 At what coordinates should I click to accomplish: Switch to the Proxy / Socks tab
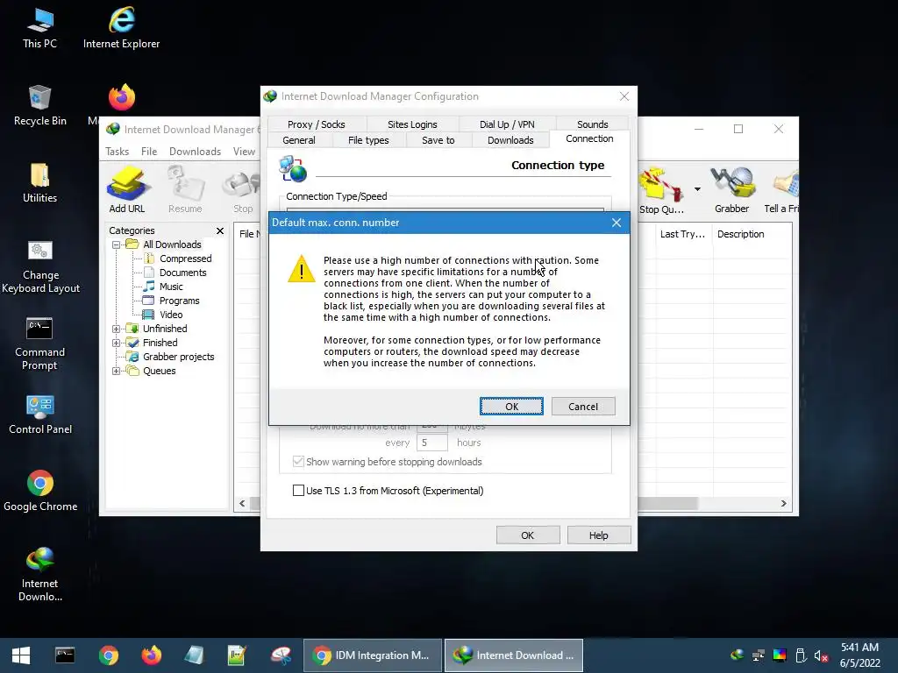coord(316,124)
